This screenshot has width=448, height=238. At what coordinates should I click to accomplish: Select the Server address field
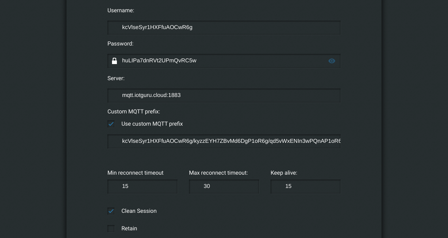[x=224, y=95]
